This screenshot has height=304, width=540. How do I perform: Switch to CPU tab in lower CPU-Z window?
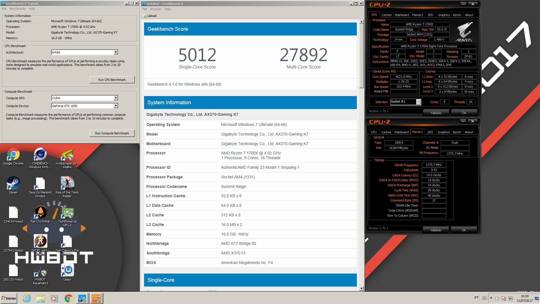[x=374, y=132]
